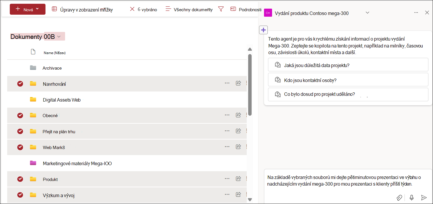Click the grey Archivace folder icon
Image resolution: width=433 pixels, height=204 pixels.
[x=33, y=68]
